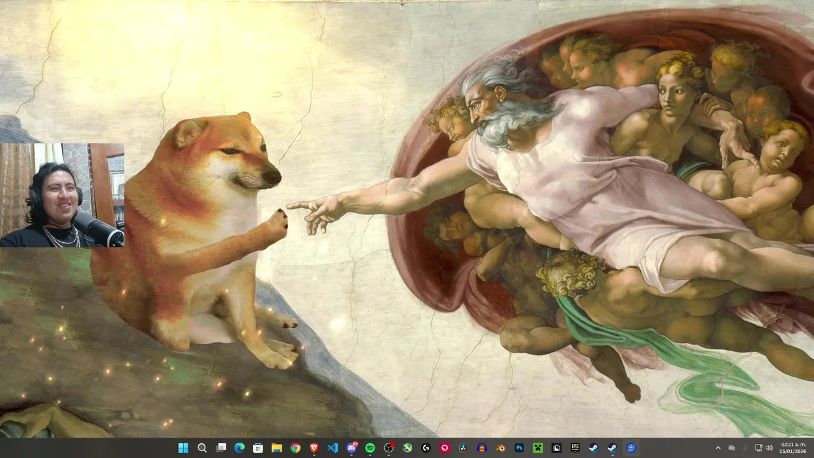Viewport: 814px width, 458px height.
Task: Open the volume speaker tray icon
Action: [x=769, y=448]
